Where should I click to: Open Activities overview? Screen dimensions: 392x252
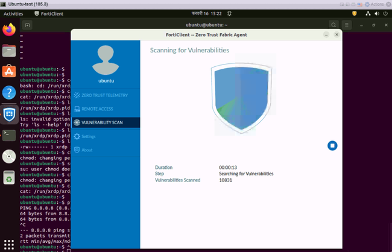(13, 14)
